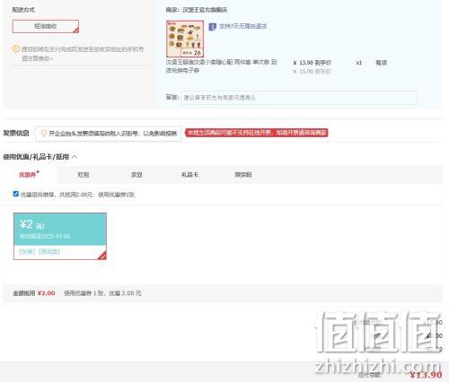Click the blue 7-day return badge icon
The image size is (449, 382).
point(212,27)
